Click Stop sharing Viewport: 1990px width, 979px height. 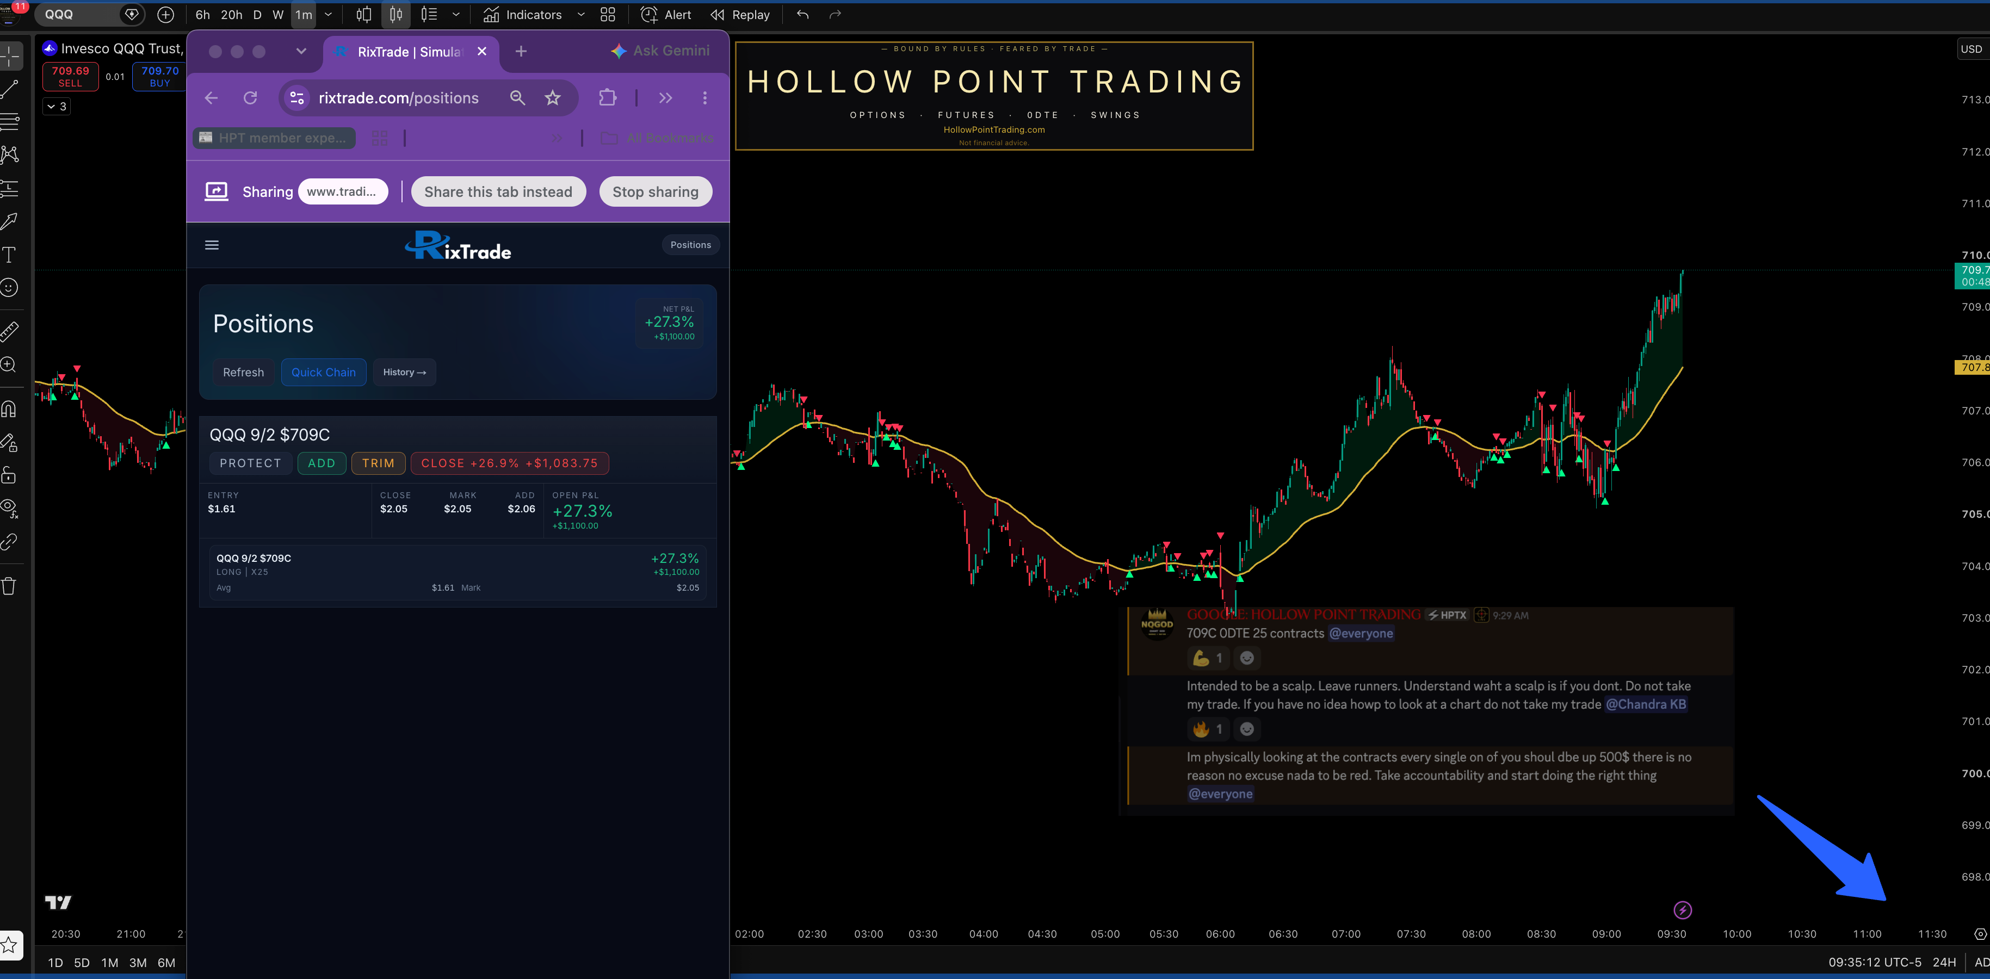pos(655,191)
